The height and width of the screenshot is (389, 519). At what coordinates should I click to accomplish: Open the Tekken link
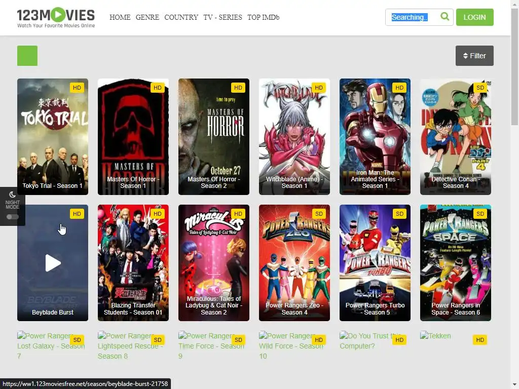[x=435, y=336]
